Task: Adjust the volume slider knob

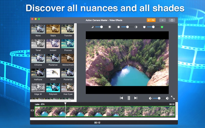Action: click(159, 98)
